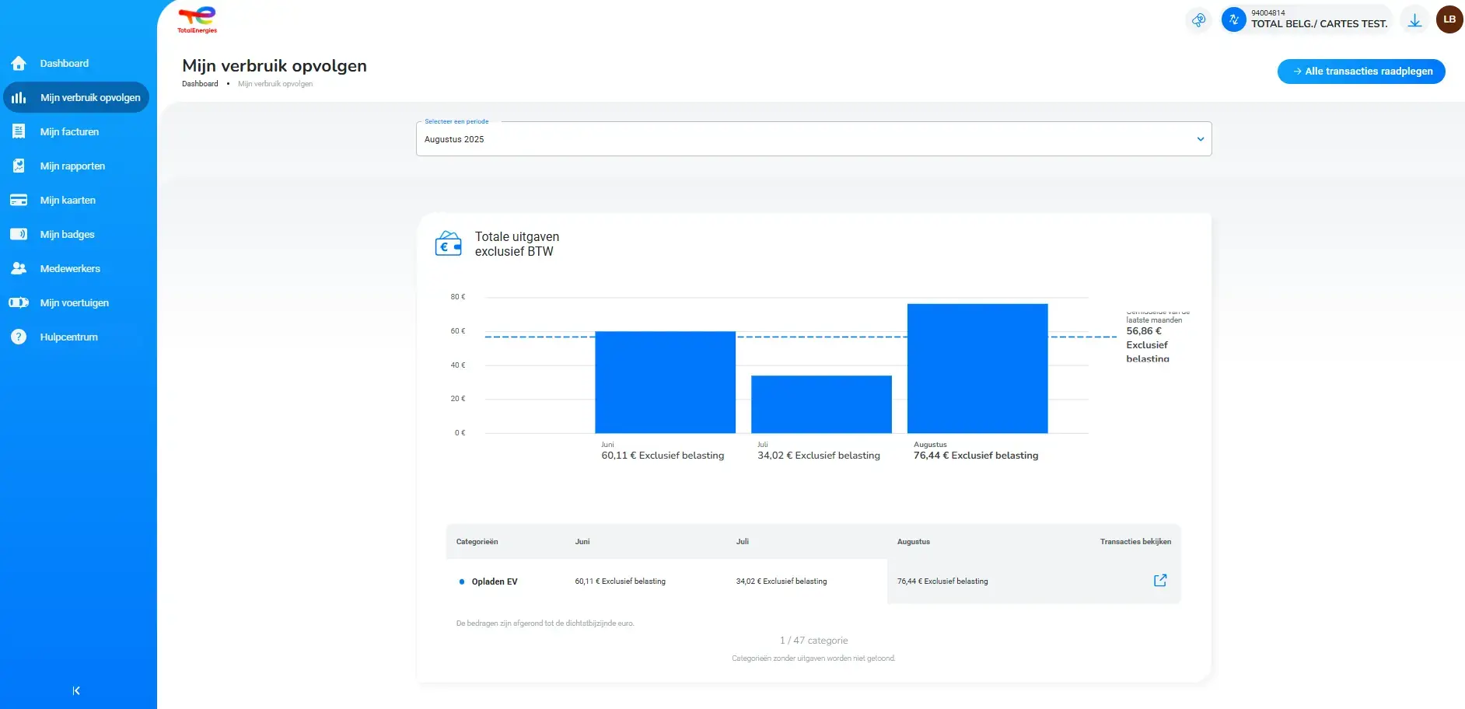Open Hulpcentrum via the question mark icon

pos(17,337)
